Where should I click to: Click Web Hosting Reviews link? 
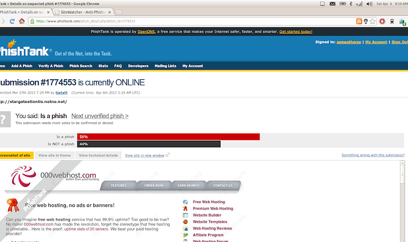(212, 228)
